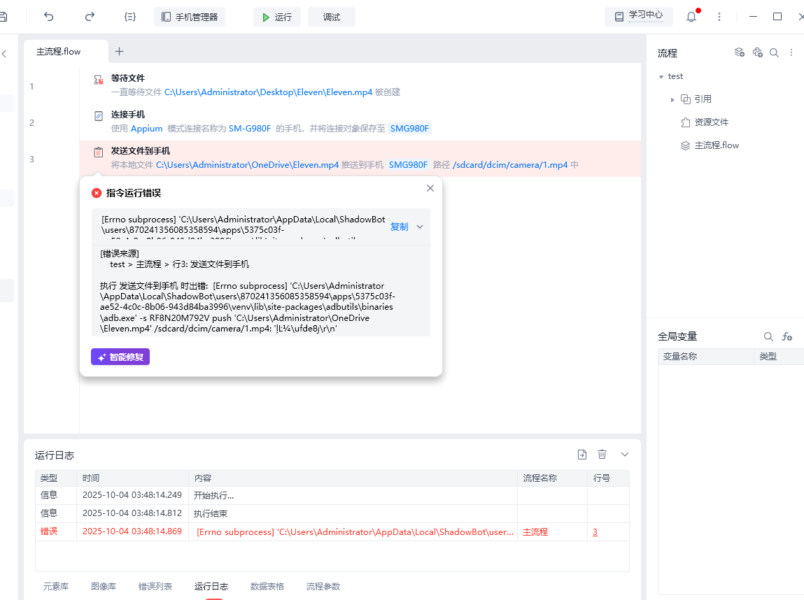
Task: Run the flow with 运行 button
Action: pos(277,17)
